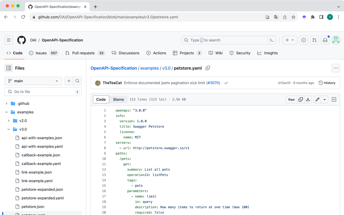The height and width of the screenshot is (215, 344).
Task: Switch to the Blame view
Action: pos(118,99)
